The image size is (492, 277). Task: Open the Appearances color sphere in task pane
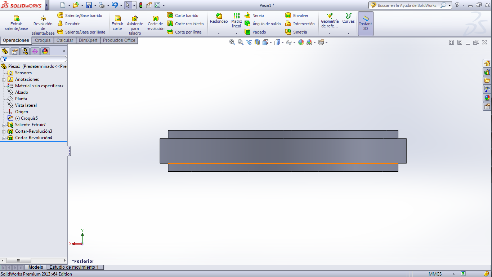pos(487,98)
